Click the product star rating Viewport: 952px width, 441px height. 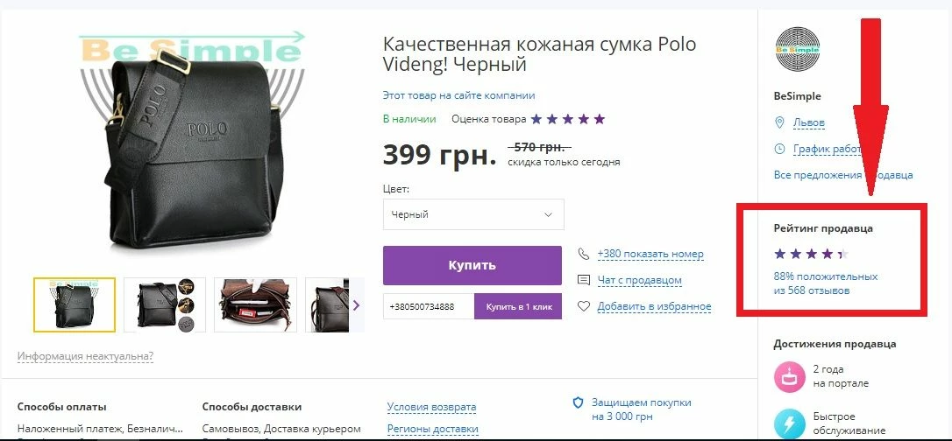coord(568,119)
